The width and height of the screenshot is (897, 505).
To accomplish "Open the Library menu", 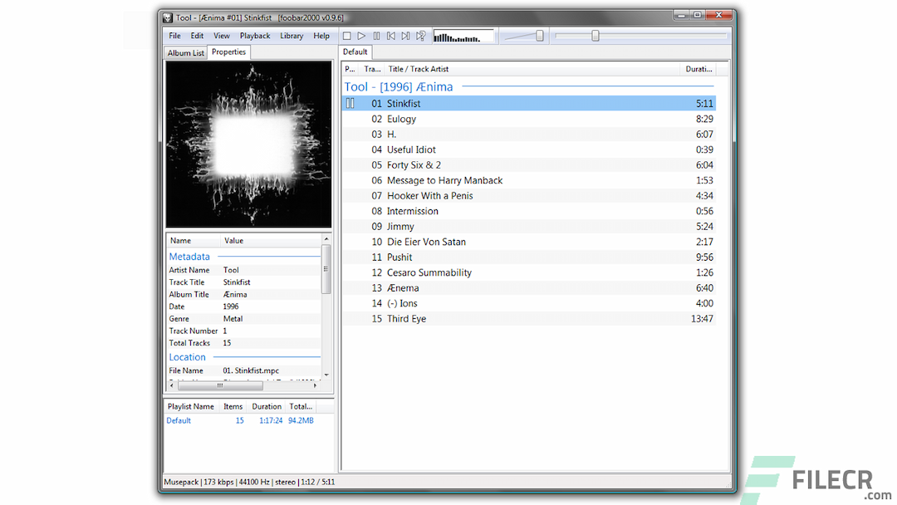I will (292, 36).
